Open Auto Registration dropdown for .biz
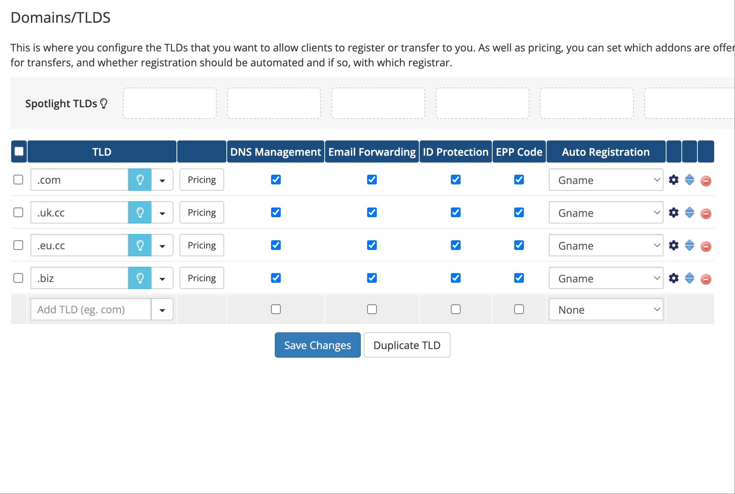This screenshot has height=494, width=735. pos(606,278)
